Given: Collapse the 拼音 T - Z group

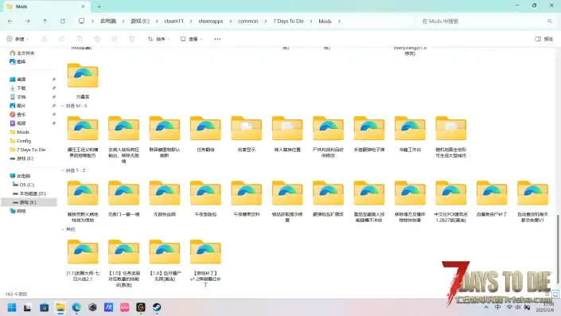Looking at the screenshot, I should click(x=63, y=170).
